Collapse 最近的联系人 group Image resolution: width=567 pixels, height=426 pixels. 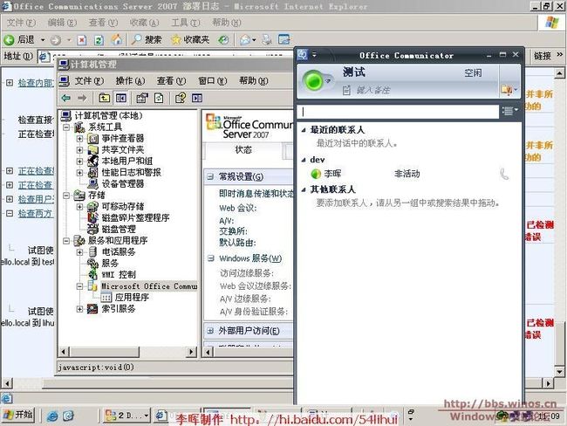(304, 130)
